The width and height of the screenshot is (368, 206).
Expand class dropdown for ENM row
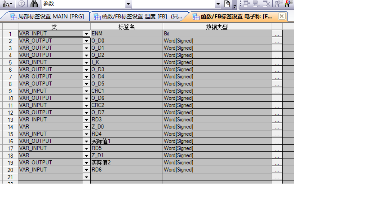coord(86,34)
